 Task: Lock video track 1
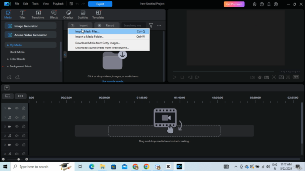(24, 108)
